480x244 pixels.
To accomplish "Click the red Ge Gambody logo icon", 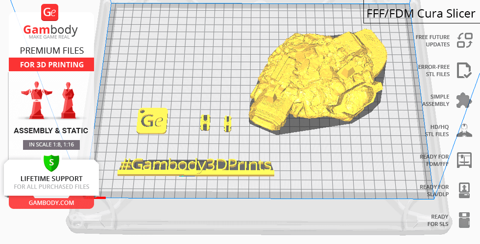I will 50,13.
